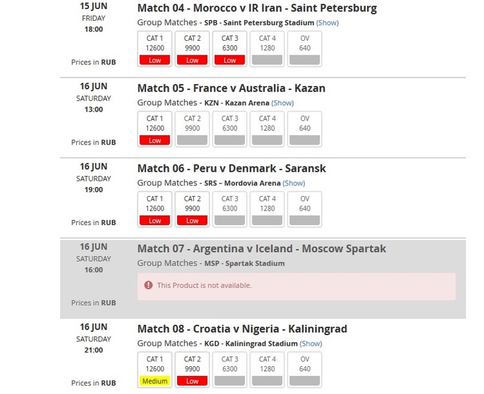Pick CAT 3 ticket for Match 06
This screenshot has width=484, height=394.
pyautogui.click(x=230, y=210)
